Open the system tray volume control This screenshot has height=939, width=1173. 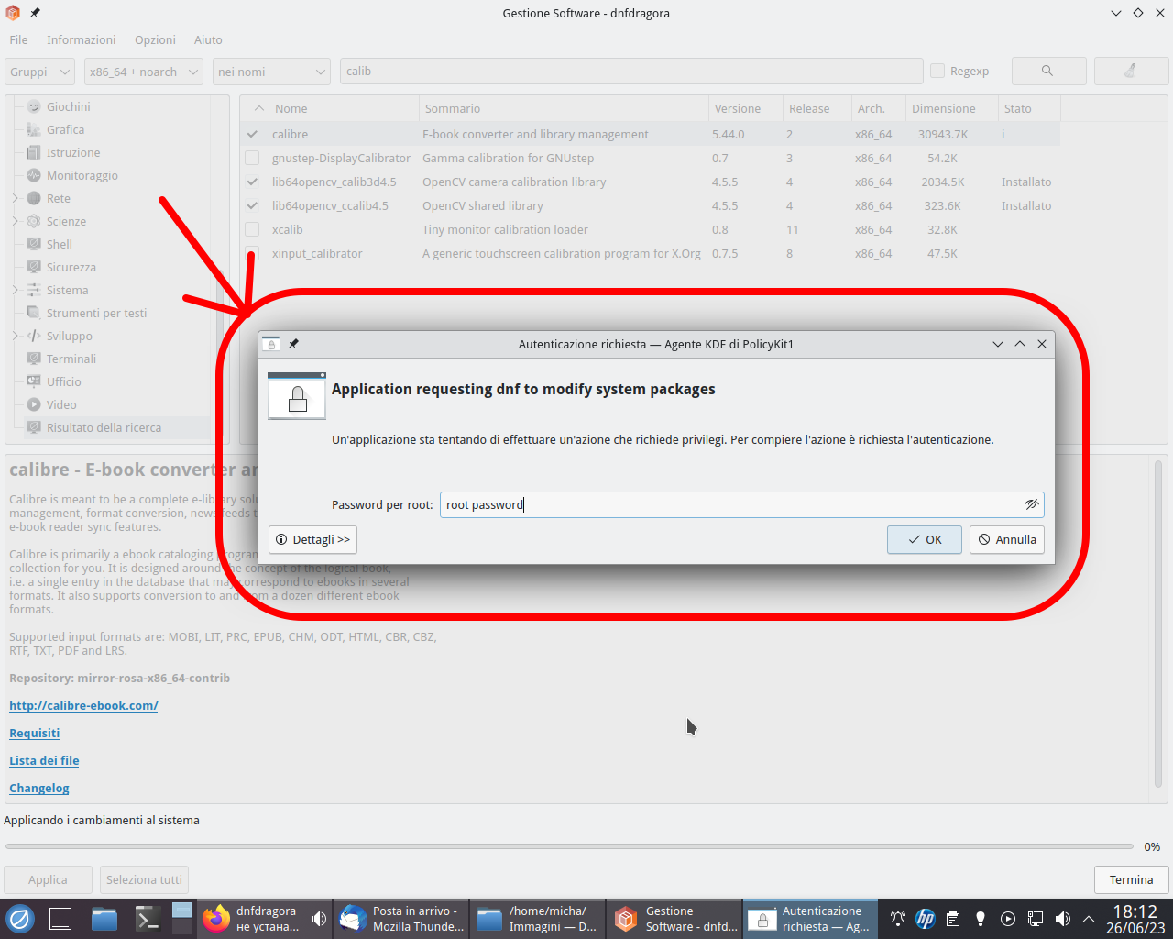(x=1063, y=919)
